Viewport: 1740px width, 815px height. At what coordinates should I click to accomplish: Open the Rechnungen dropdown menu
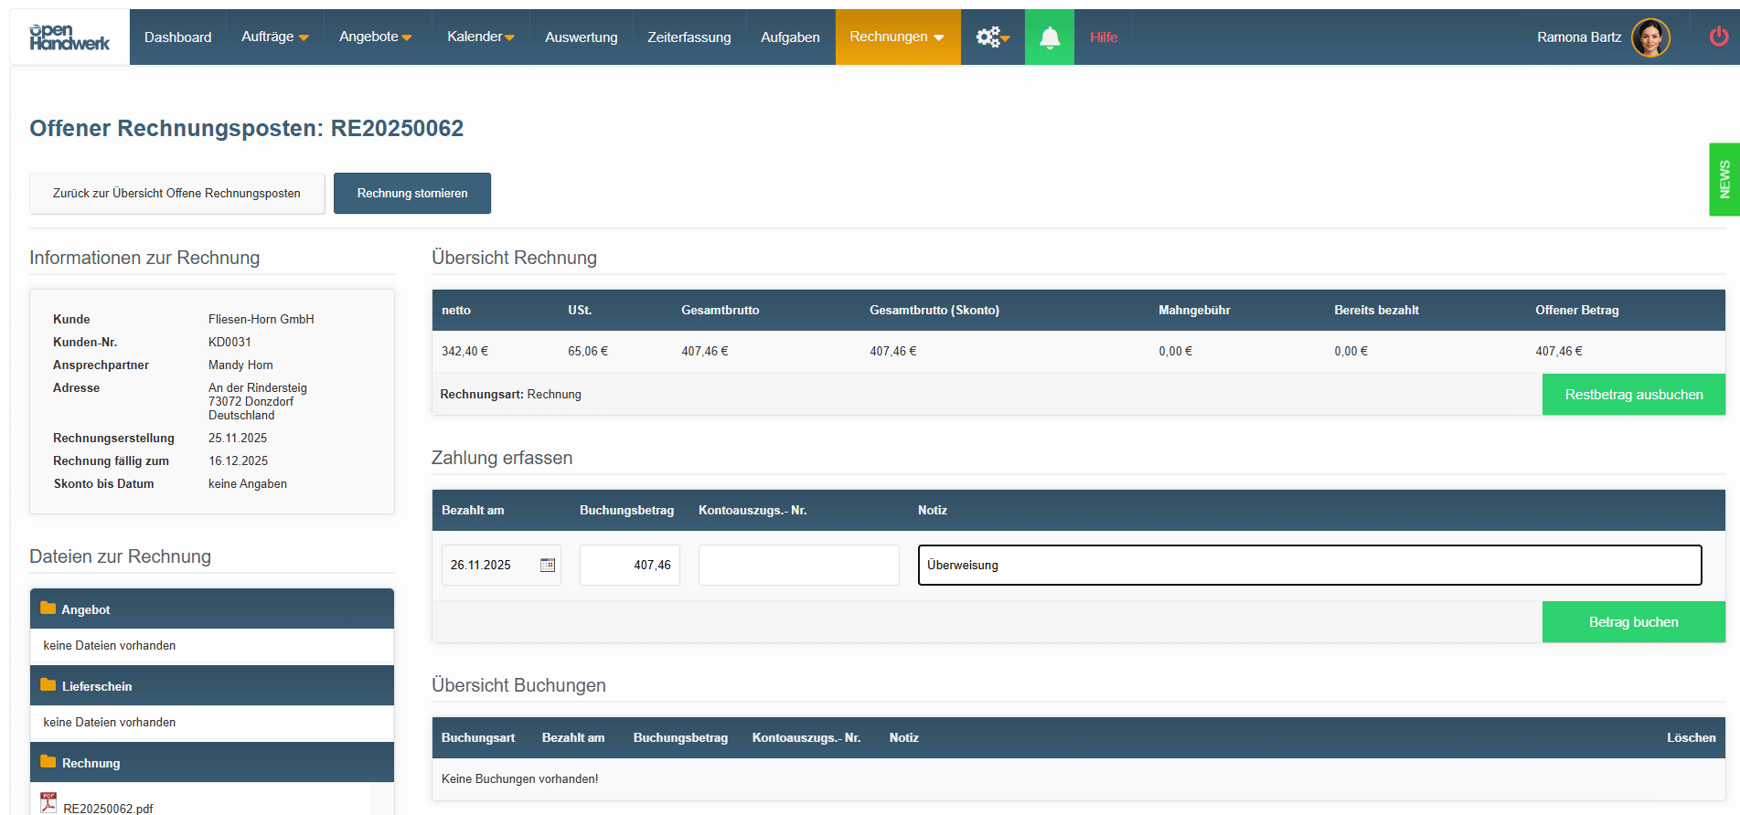[x=897, y=37]
